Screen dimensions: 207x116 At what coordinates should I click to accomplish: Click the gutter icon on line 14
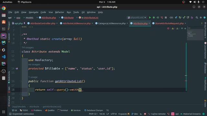click(x=16, y=69)
